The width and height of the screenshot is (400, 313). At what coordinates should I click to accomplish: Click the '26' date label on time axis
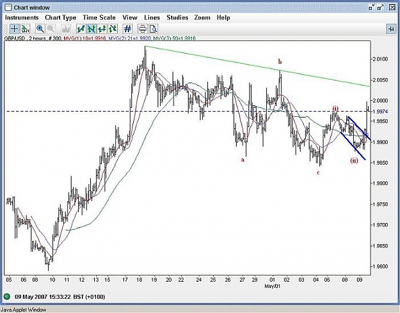point(228,280)
